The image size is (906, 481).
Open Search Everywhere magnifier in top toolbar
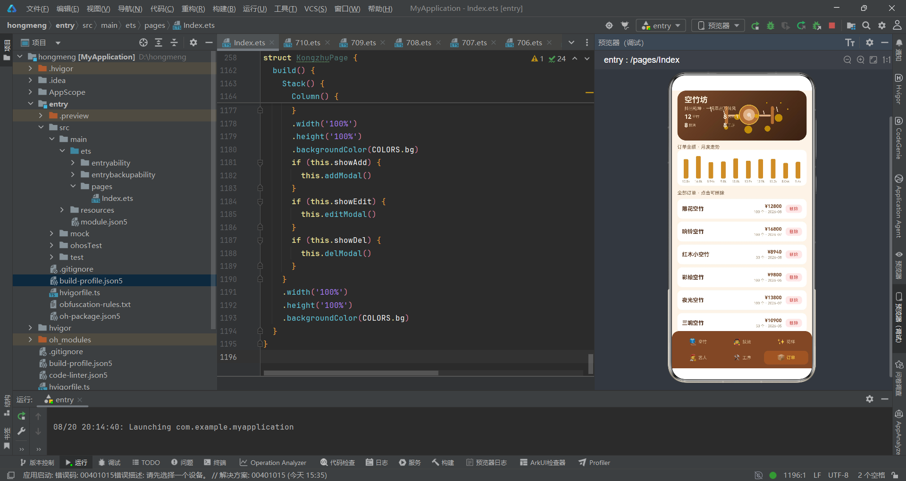[866, 25]
